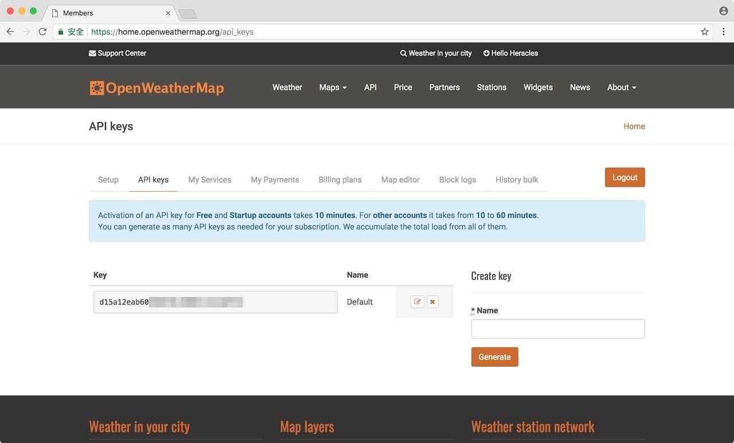Go back with the browser back arrow

point(10,32)
